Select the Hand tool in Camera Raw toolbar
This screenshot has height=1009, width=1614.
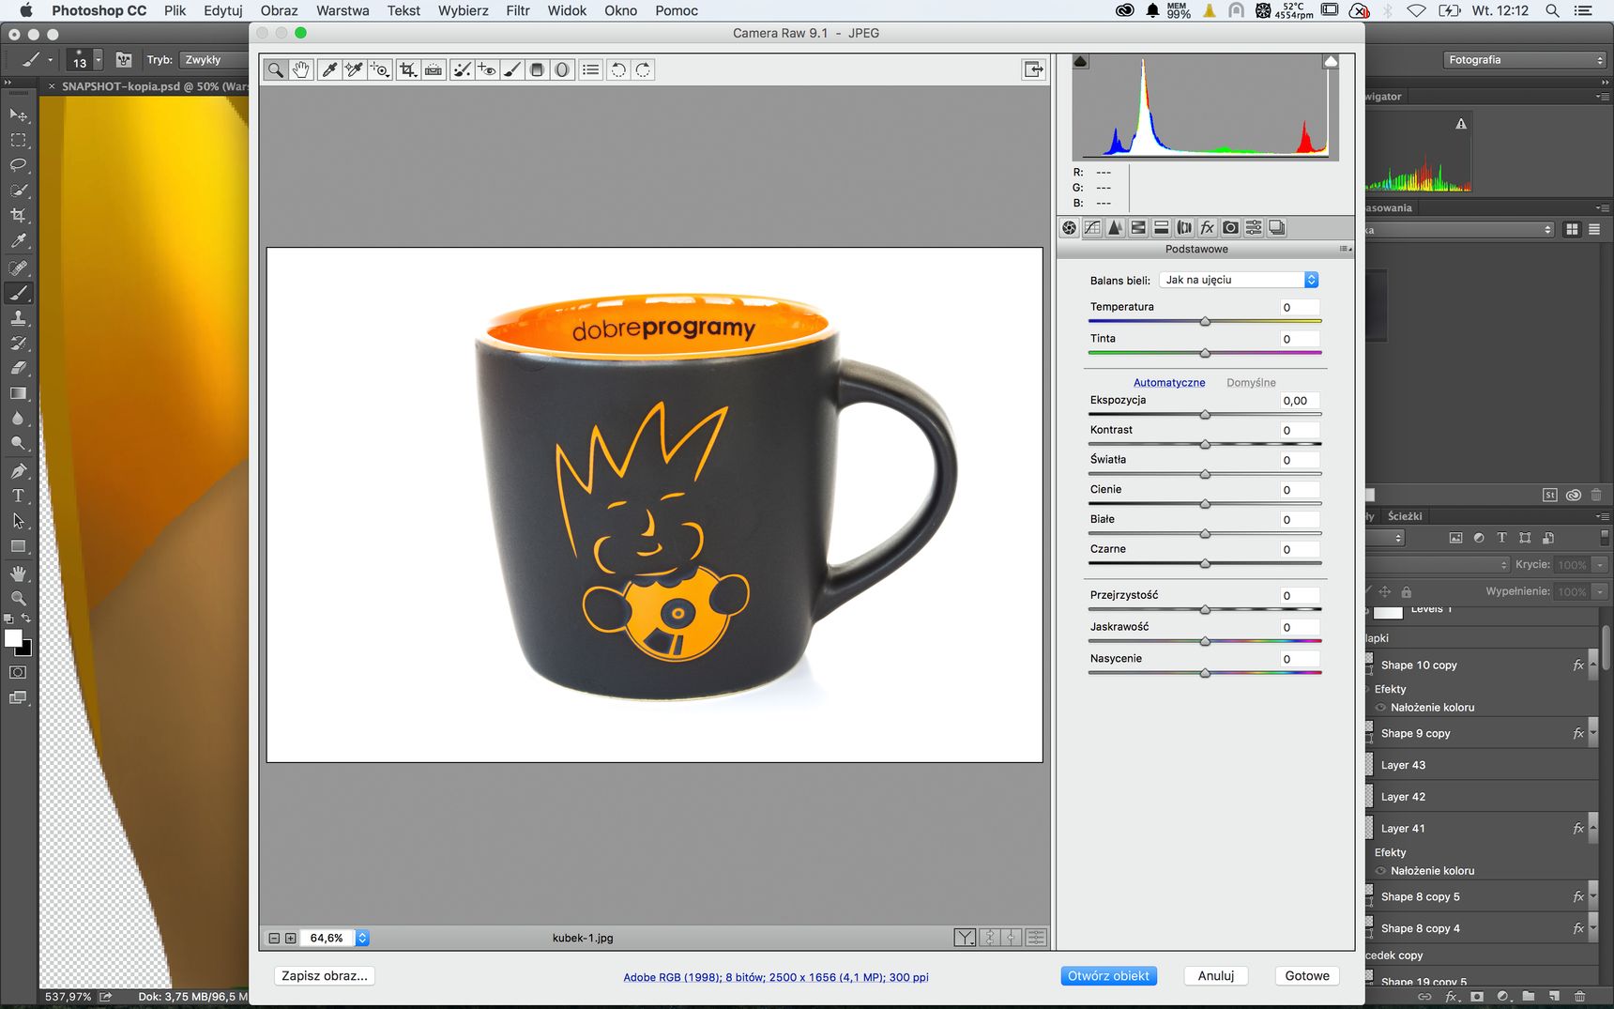tap(300, 69)
